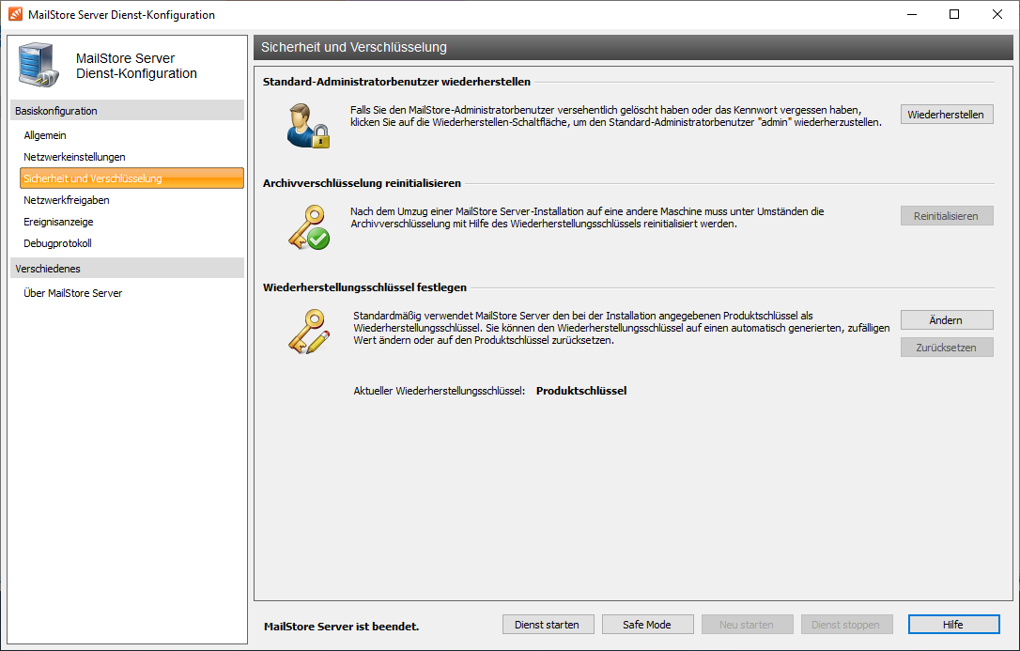Click heading Archivverschlüsselung reinitialisieren
Image resolution: width=1020 pixels, height=651 pixels.
point(362,183)
